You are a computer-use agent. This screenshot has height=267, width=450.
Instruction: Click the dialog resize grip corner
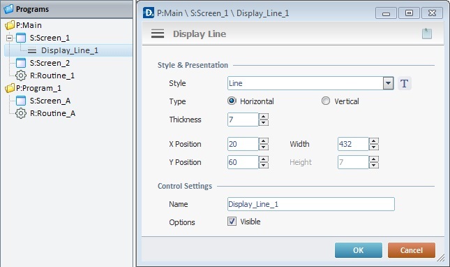[x=440, y=258]
